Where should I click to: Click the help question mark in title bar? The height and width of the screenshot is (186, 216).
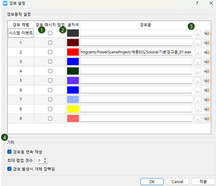(197, 4)
